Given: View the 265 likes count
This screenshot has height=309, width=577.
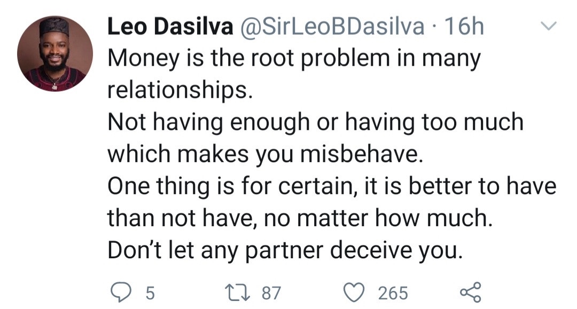Looking at the screenshot, I should click(x=393, y=292).
